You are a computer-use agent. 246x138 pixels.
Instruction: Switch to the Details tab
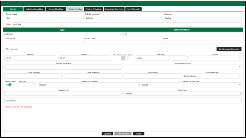tap(13, 9)
